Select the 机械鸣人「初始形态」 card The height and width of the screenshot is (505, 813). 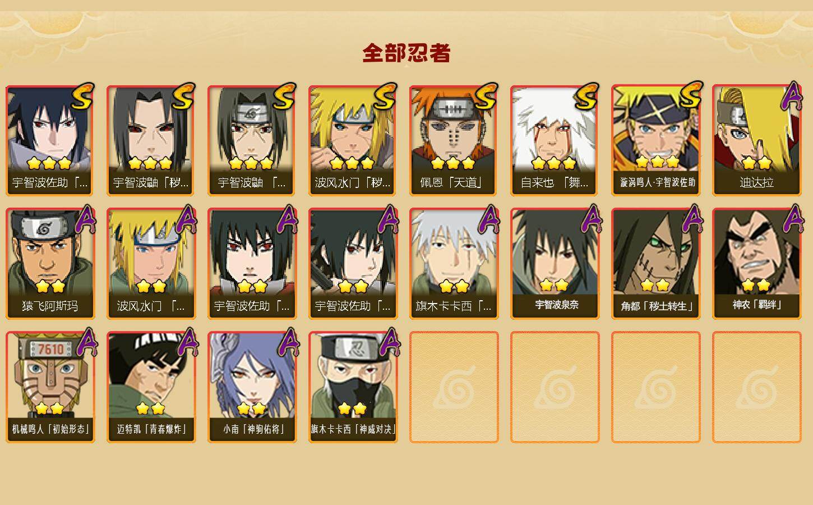50,387
